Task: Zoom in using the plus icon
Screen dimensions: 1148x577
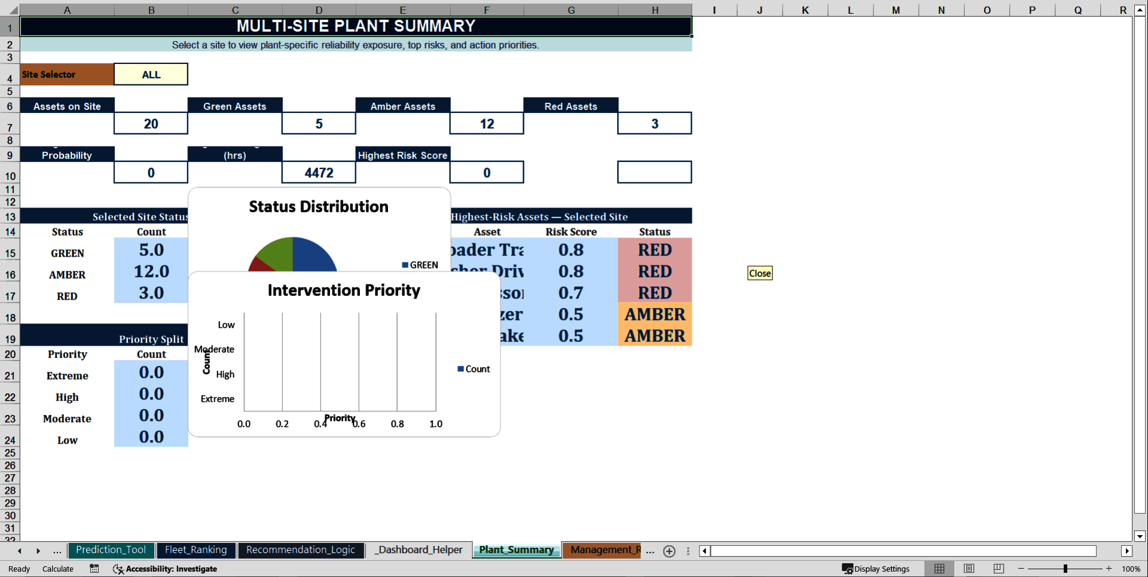Action: point(1109,569)
